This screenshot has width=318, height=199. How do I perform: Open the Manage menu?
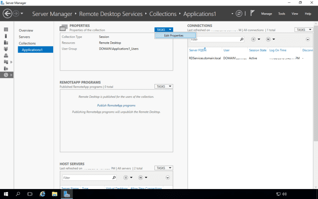point(267,14)
